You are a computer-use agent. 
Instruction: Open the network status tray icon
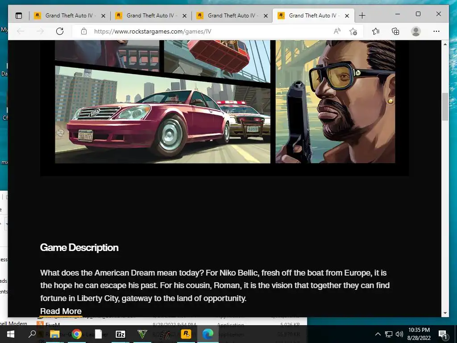point(389,334)
